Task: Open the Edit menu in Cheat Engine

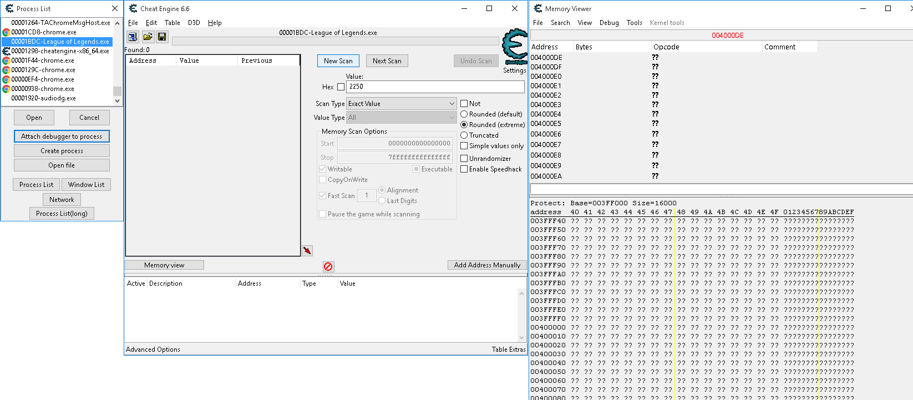Action: 151,23
